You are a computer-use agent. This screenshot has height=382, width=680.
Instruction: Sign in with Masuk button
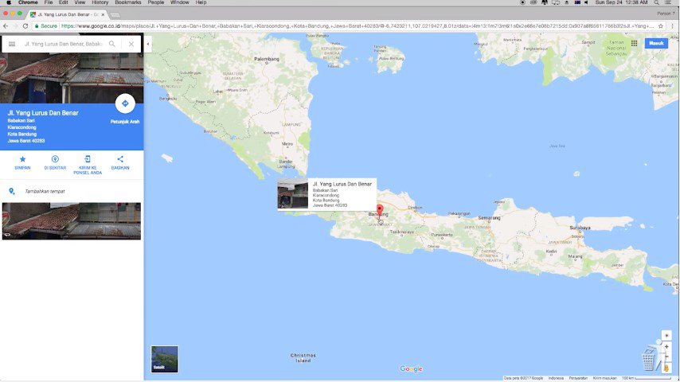656,43
